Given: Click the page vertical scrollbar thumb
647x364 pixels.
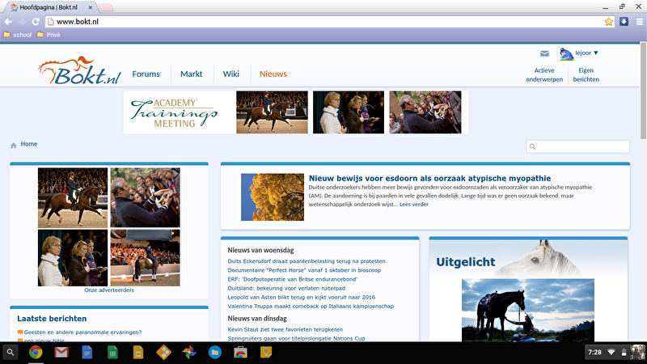Looking at the screenshot, I should 643,91.
